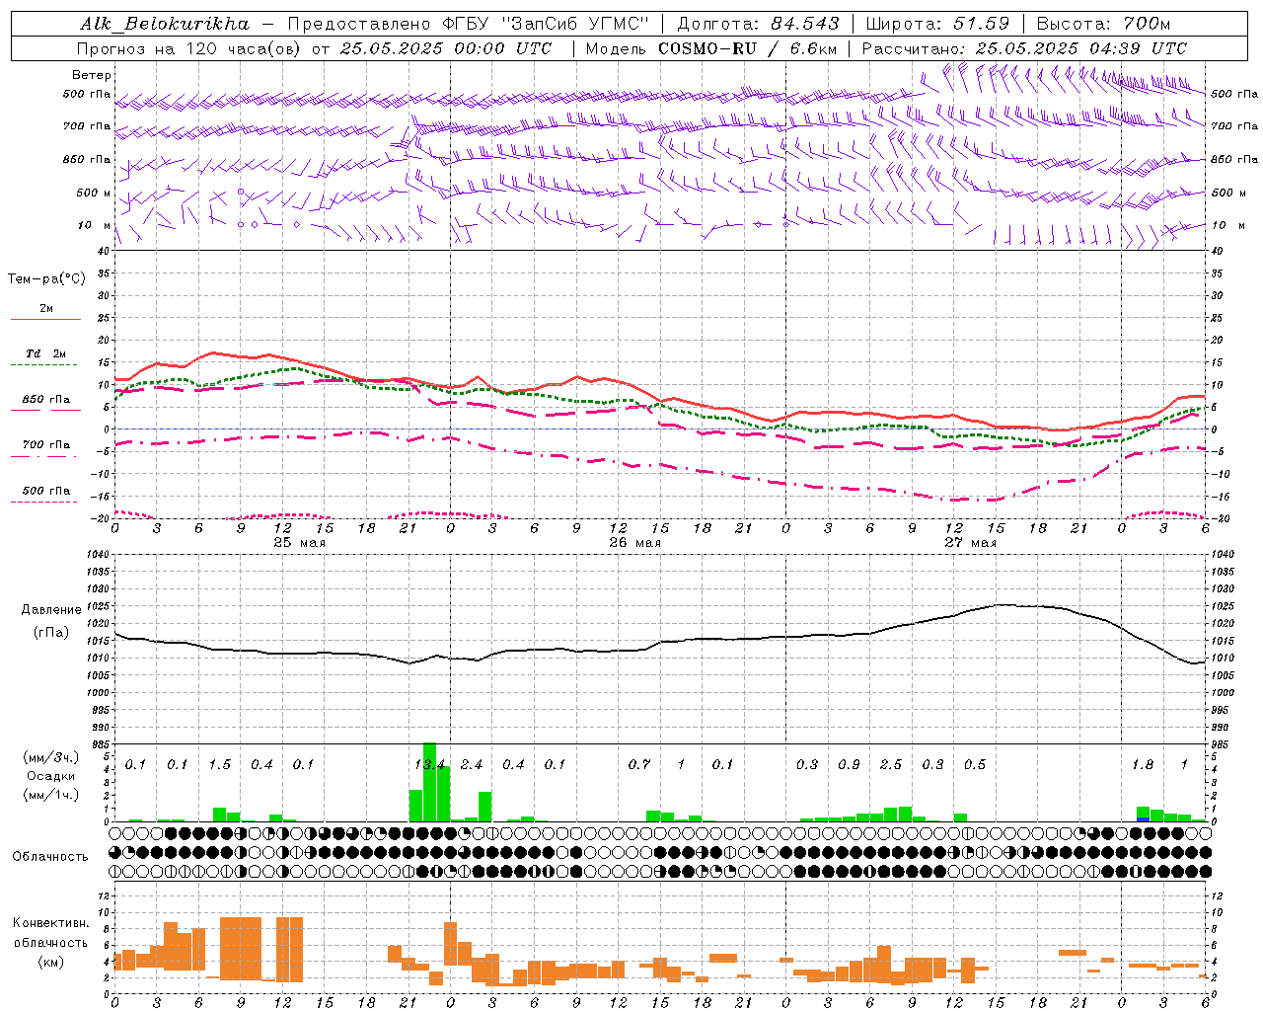Click the Ветер panel label

(x=91, y=75)
